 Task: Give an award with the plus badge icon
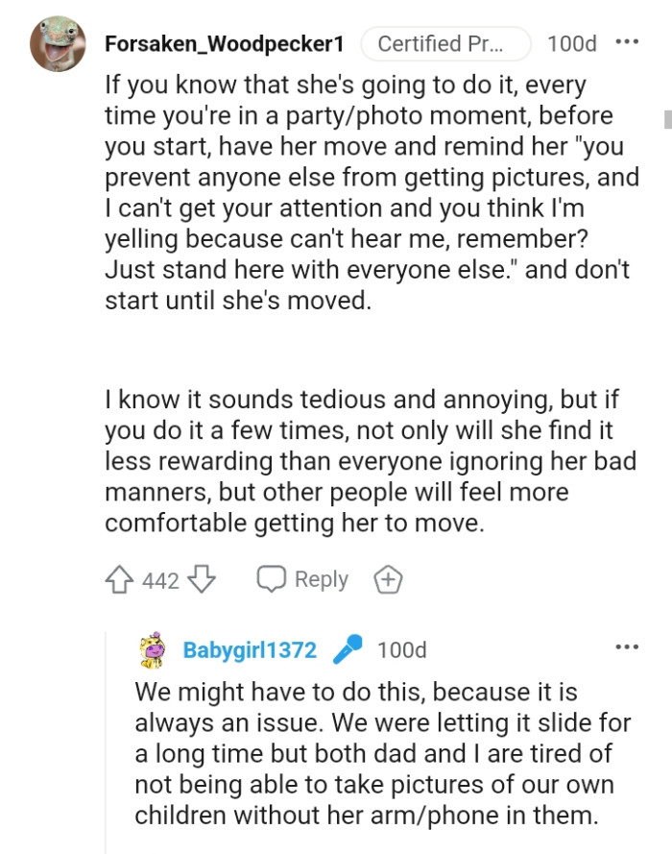tap(388, 579)
